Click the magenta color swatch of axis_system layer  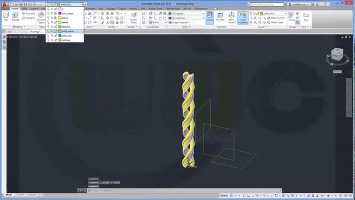click(x=60, y=13)
